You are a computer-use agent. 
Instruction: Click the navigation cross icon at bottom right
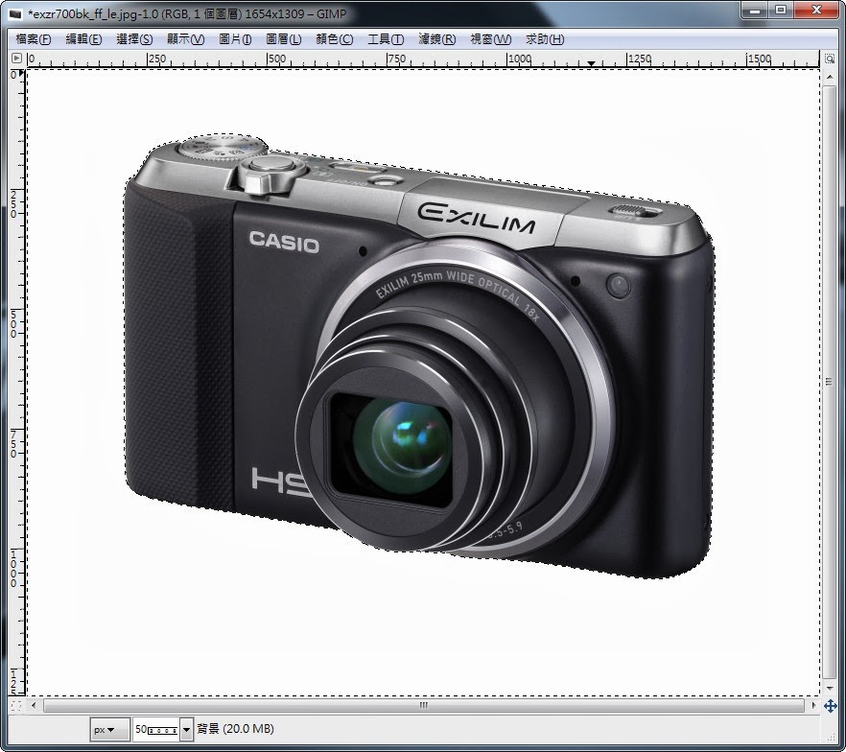[x=830, y=705]
